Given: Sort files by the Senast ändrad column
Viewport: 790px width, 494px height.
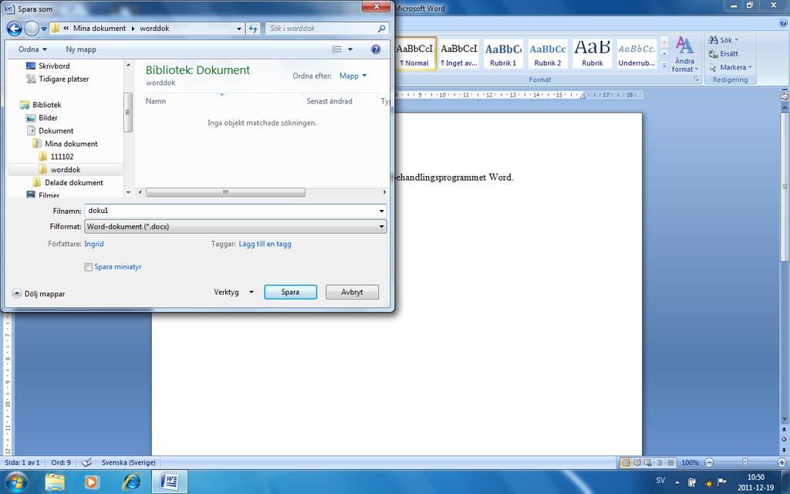Looking at the screenshot, I should pos(329,101).
